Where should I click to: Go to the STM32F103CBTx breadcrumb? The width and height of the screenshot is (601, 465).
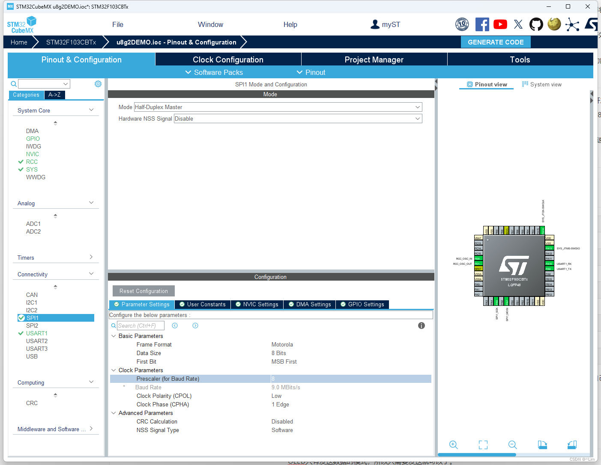coord(71,42)
